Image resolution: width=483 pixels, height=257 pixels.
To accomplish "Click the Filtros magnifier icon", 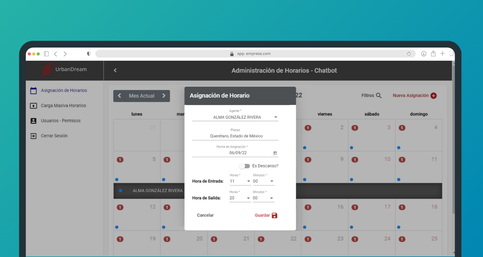I will tap(379, 96).
